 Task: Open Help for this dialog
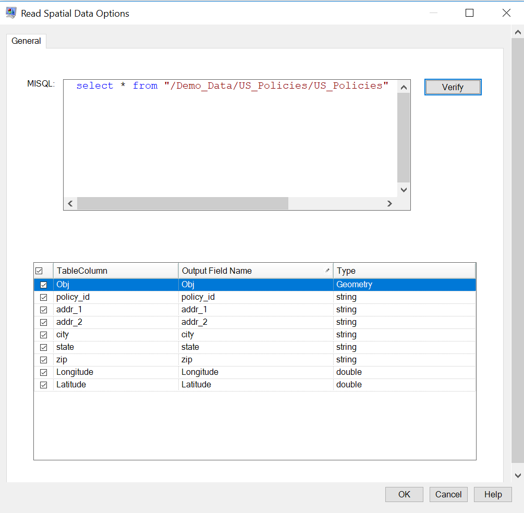click(x=492, y=494)
